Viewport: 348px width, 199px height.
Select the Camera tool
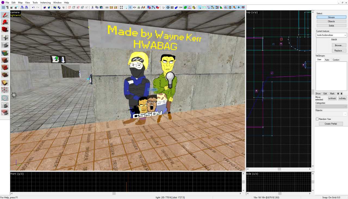[5, 30]
